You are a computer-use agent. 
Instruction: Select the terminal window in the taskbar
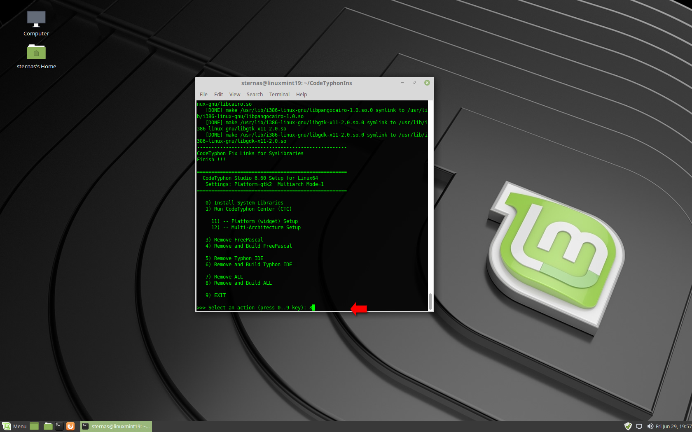[x=116, y=426]
